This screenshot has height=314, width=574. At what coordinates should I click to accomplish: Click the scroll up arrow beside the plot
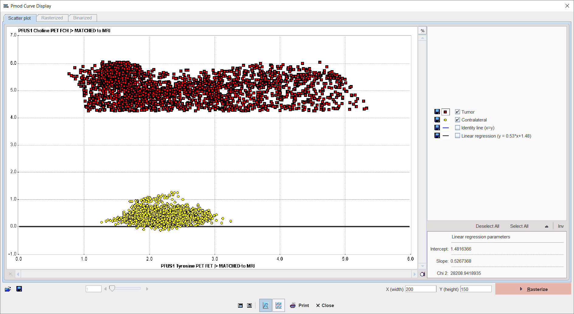422,38
